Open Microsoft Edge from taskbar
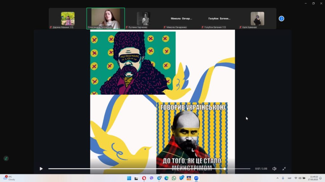The height and width of the screenshot is (182, 325). coord(166,178)
